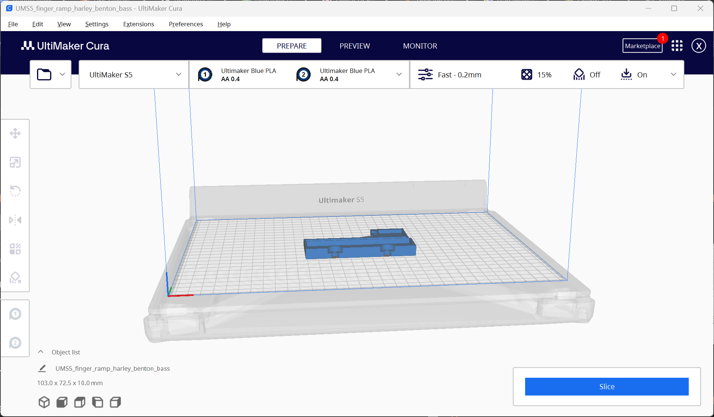Expand the open file dropdown arrow
Viewport: 714px width, 417px height.
point(62,74)
